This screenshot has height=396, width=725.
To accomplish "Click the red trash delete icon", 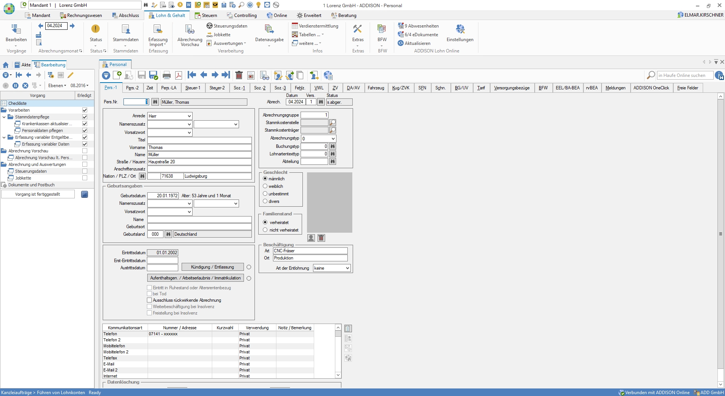I will pyautogui.click(x=239, y=75).
